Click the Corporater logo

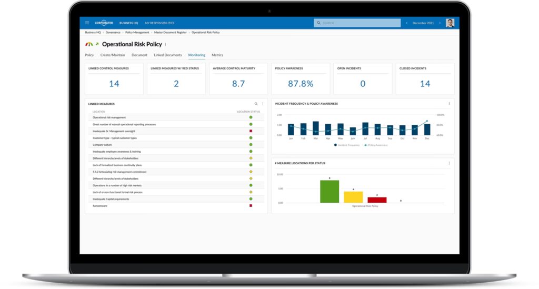click(x=104, y=23)
